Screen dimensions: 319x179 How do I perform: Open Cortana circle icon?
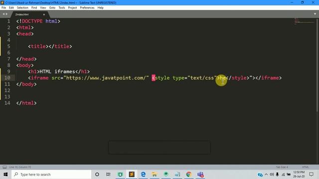pos(97,175)
